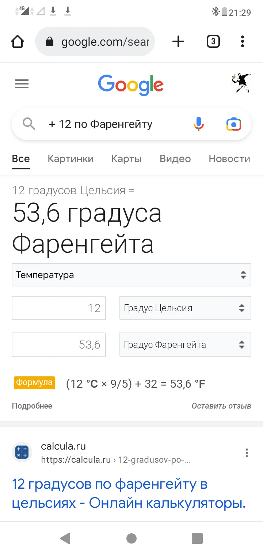263x556 pixels.
Task: Tap the input field containing 12
Action: point(58,308)
